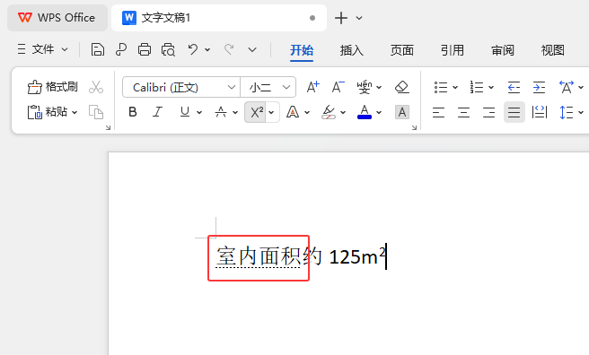This screenshot has width=589, height=355.
Task: Expand the undo history dropdown arrow
Action: click(207, 49)
